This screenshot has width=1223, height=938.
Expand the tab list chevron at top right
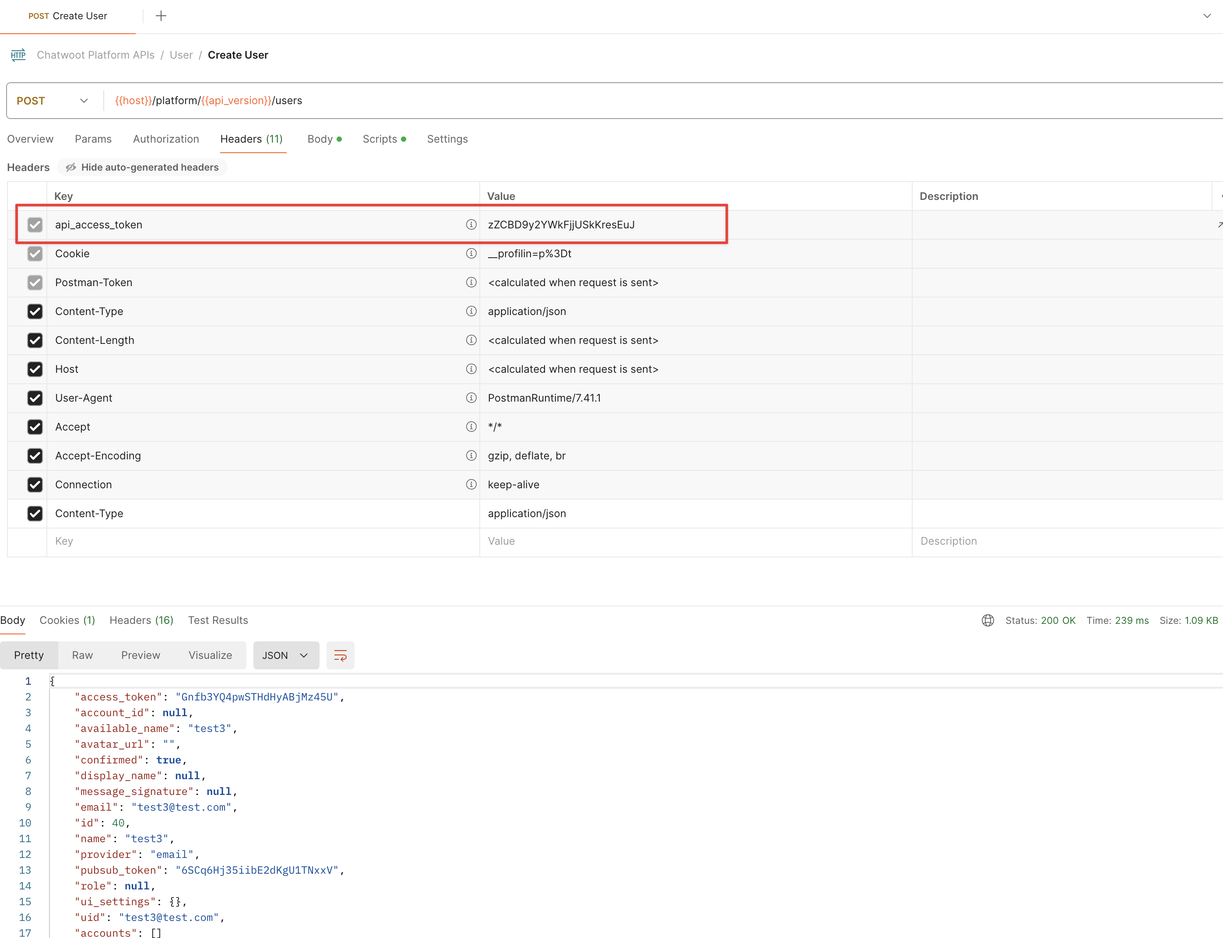[x=1207, y=16]
